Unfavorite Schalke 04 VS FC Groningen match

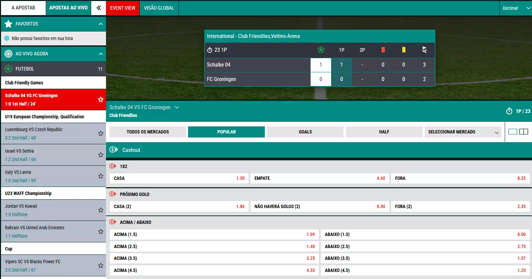coord(101,99)
